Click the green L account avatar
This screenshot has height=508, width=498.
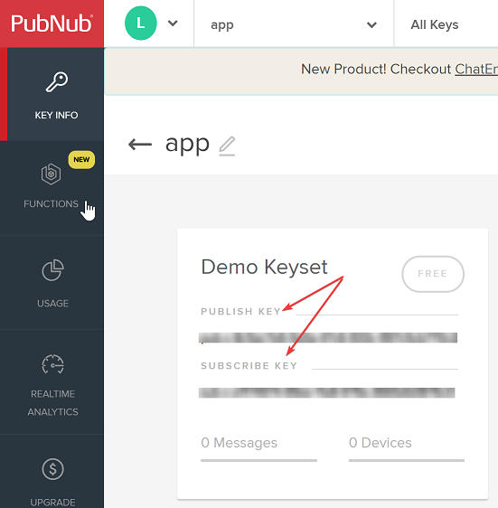click(141, 24)
